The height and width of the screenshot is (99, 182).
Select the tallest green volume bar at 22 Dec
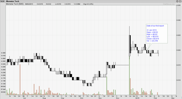129,77
